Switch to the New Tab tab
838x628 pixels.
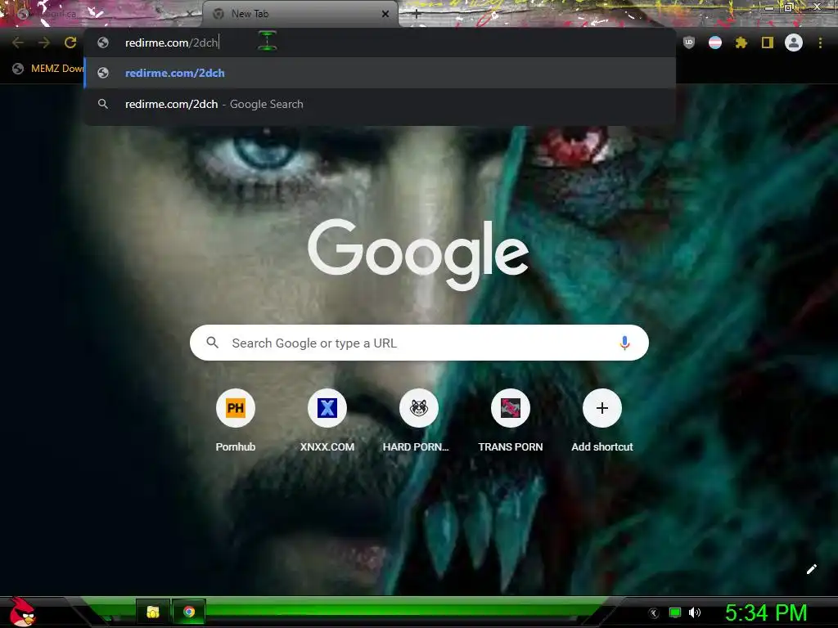pyautogui.click(x=300, y=14)
